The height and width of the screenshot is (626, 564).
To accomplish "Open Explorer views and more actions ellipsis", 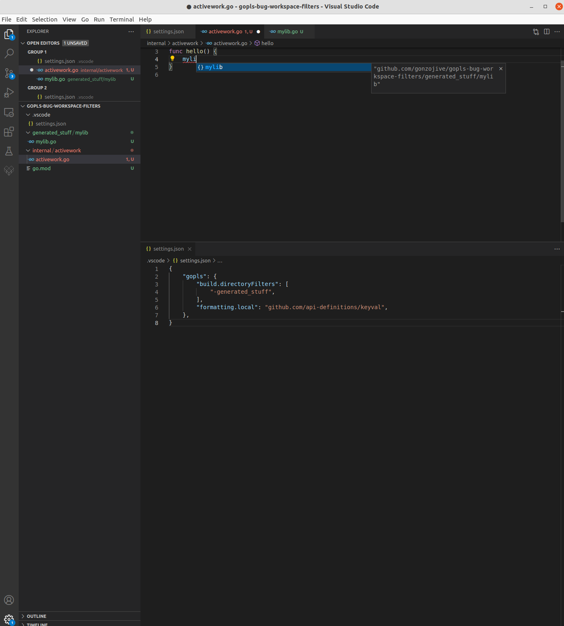I will tap(131, 31).
